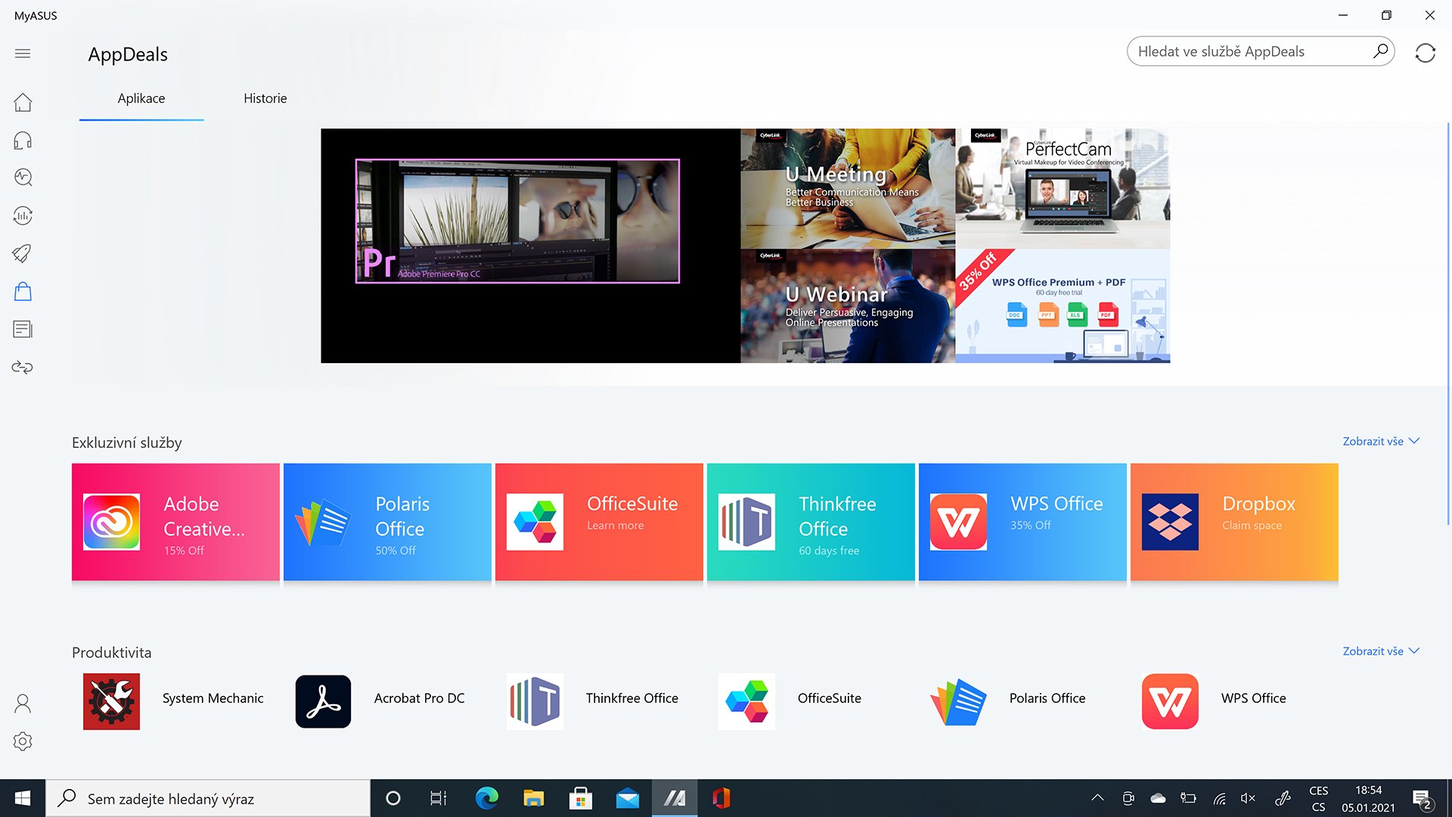Open the WPS Office 35% Off card
The height and width of the screenshot is (817, 1452).
coord(1022,522)
